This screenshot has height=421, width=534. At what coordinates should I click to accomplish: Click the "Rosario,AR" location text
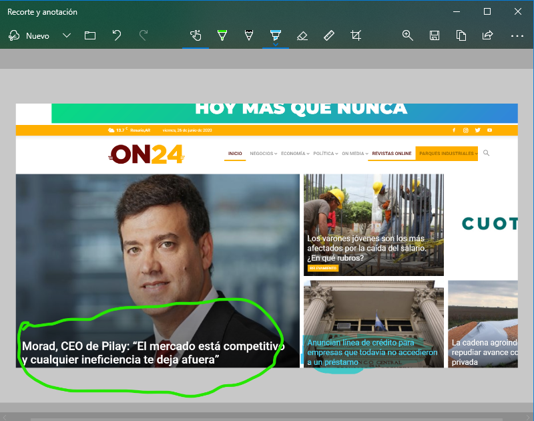click(x=140, y=130)
